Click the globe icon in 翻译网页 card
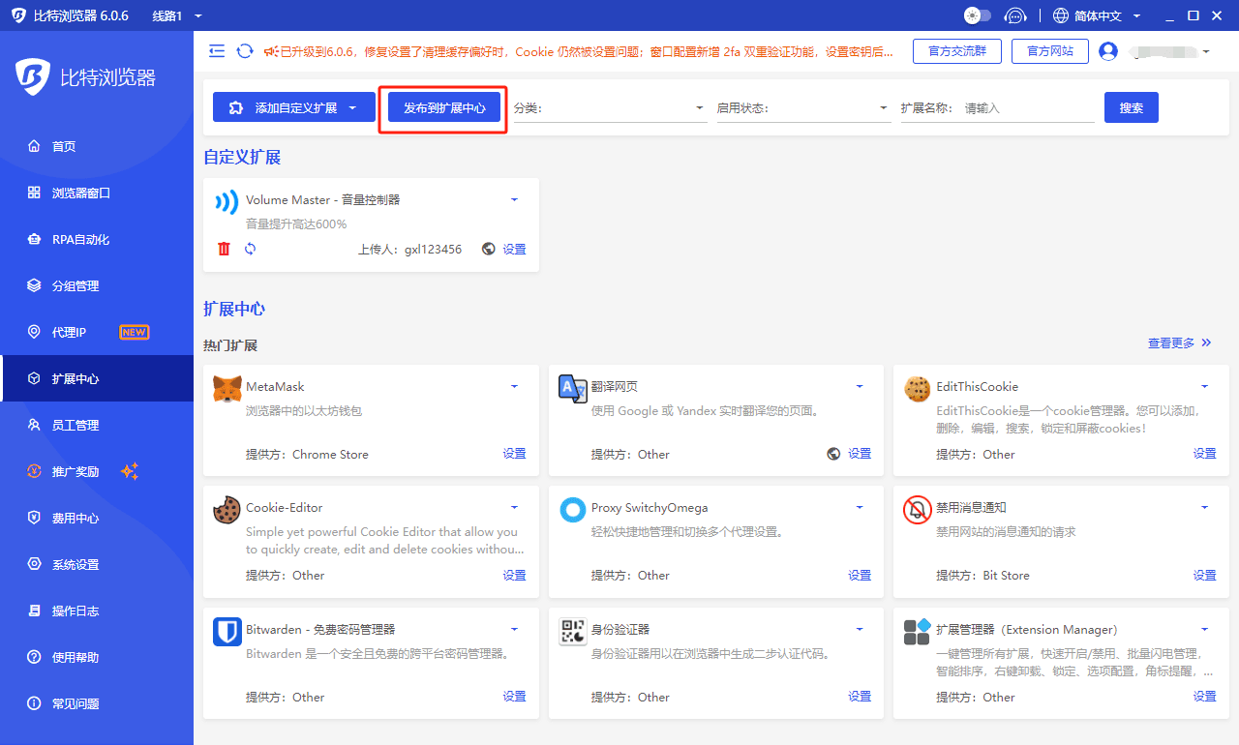 pyautogui.click(x=833, y=454)
